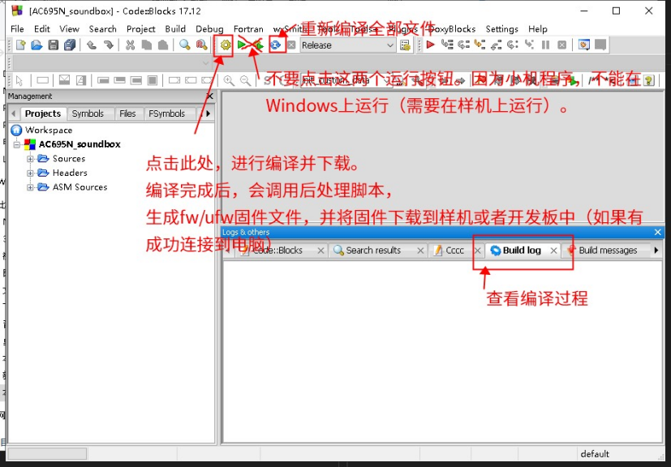Select AC695N_soundbox project in tree

(x=80, y=144)
